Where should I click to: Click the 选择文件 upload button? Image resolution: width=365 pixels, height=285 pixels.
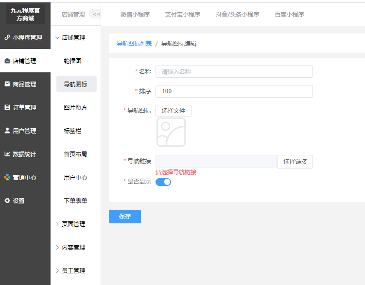coord(174,111)
